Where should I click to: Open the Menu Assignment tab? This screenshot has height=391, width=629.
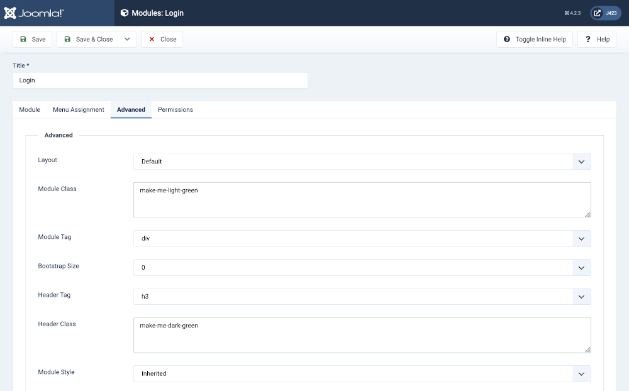(x=79, y=109)
